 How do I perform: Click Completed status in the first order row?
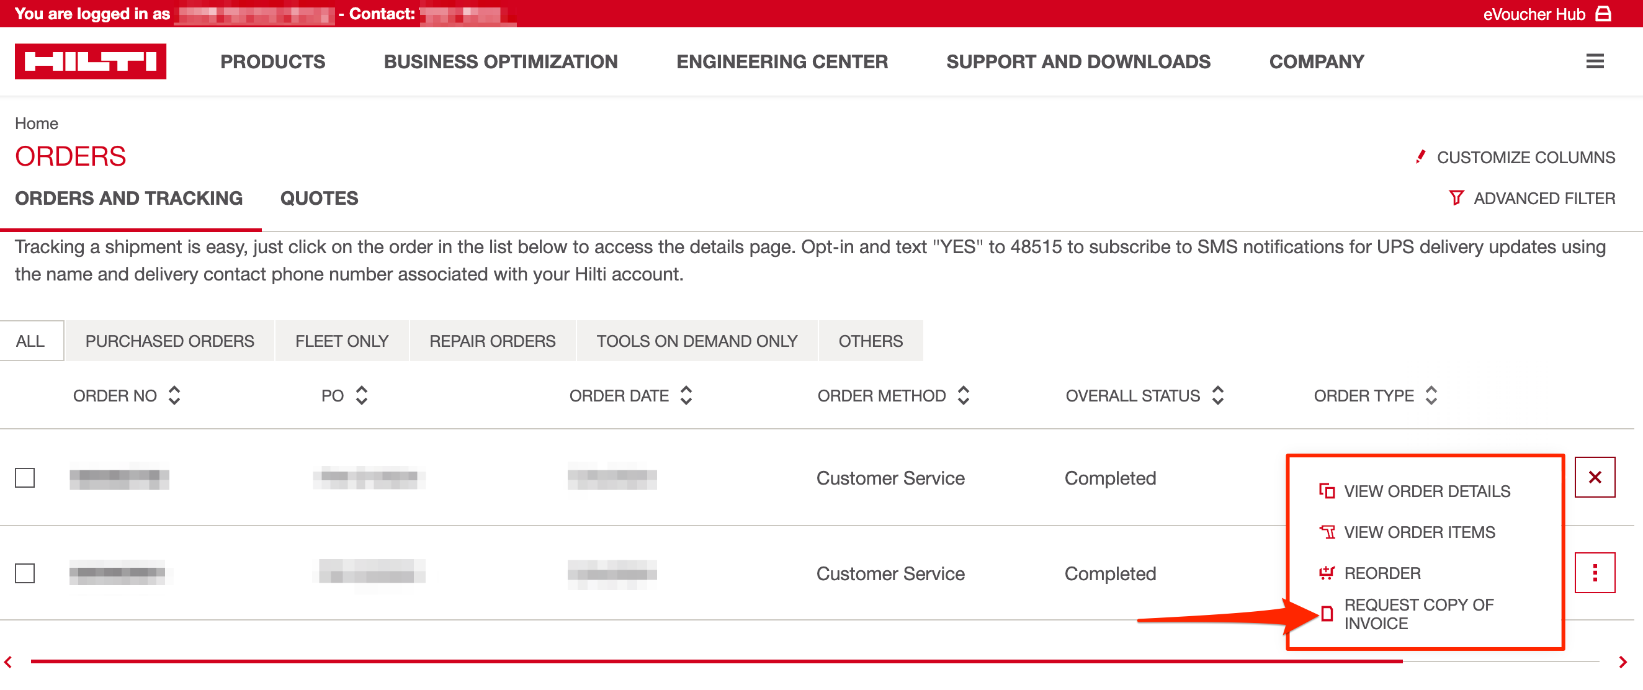click(1110, 479)
